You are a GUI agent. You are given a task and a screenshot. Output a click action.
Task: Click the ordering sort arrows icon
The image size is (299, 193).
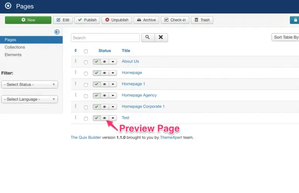pyautogui.click(x=75, y=51)
